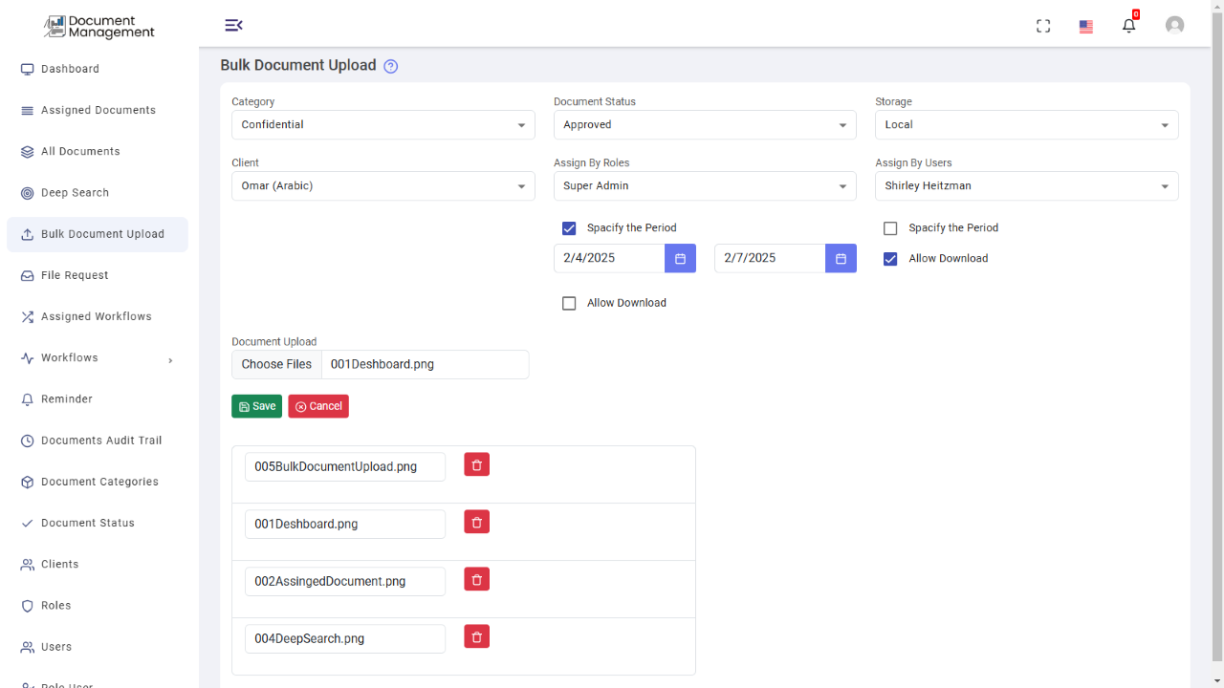Open Clients from the sidebar menu
The width and height of the screenshot is (1224, 688).
click(x=61, y=564)
